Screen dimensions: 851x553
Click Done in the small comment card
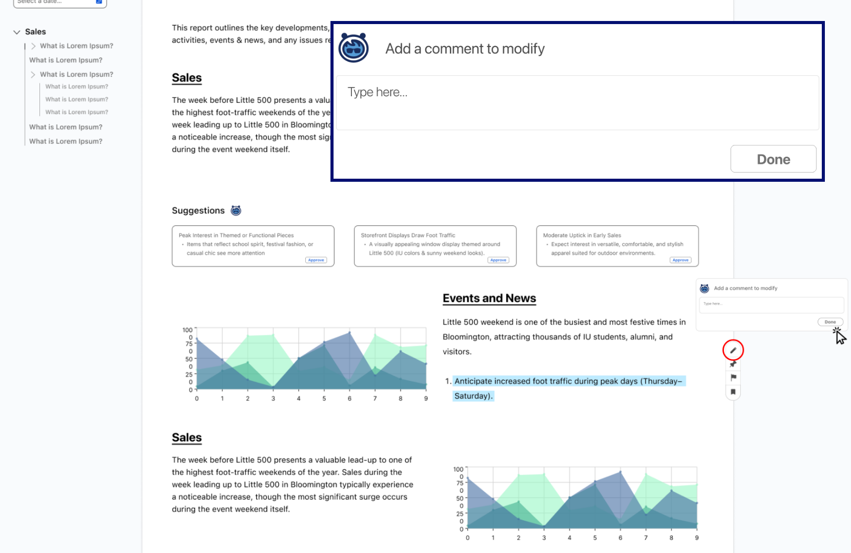[x=830, y=322]
